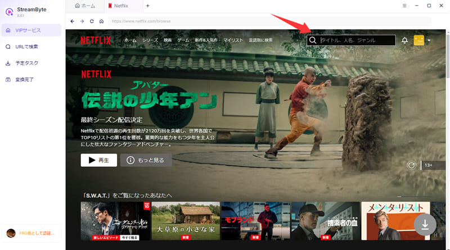Open Netflix 映画 nav link

click(168, 40)
